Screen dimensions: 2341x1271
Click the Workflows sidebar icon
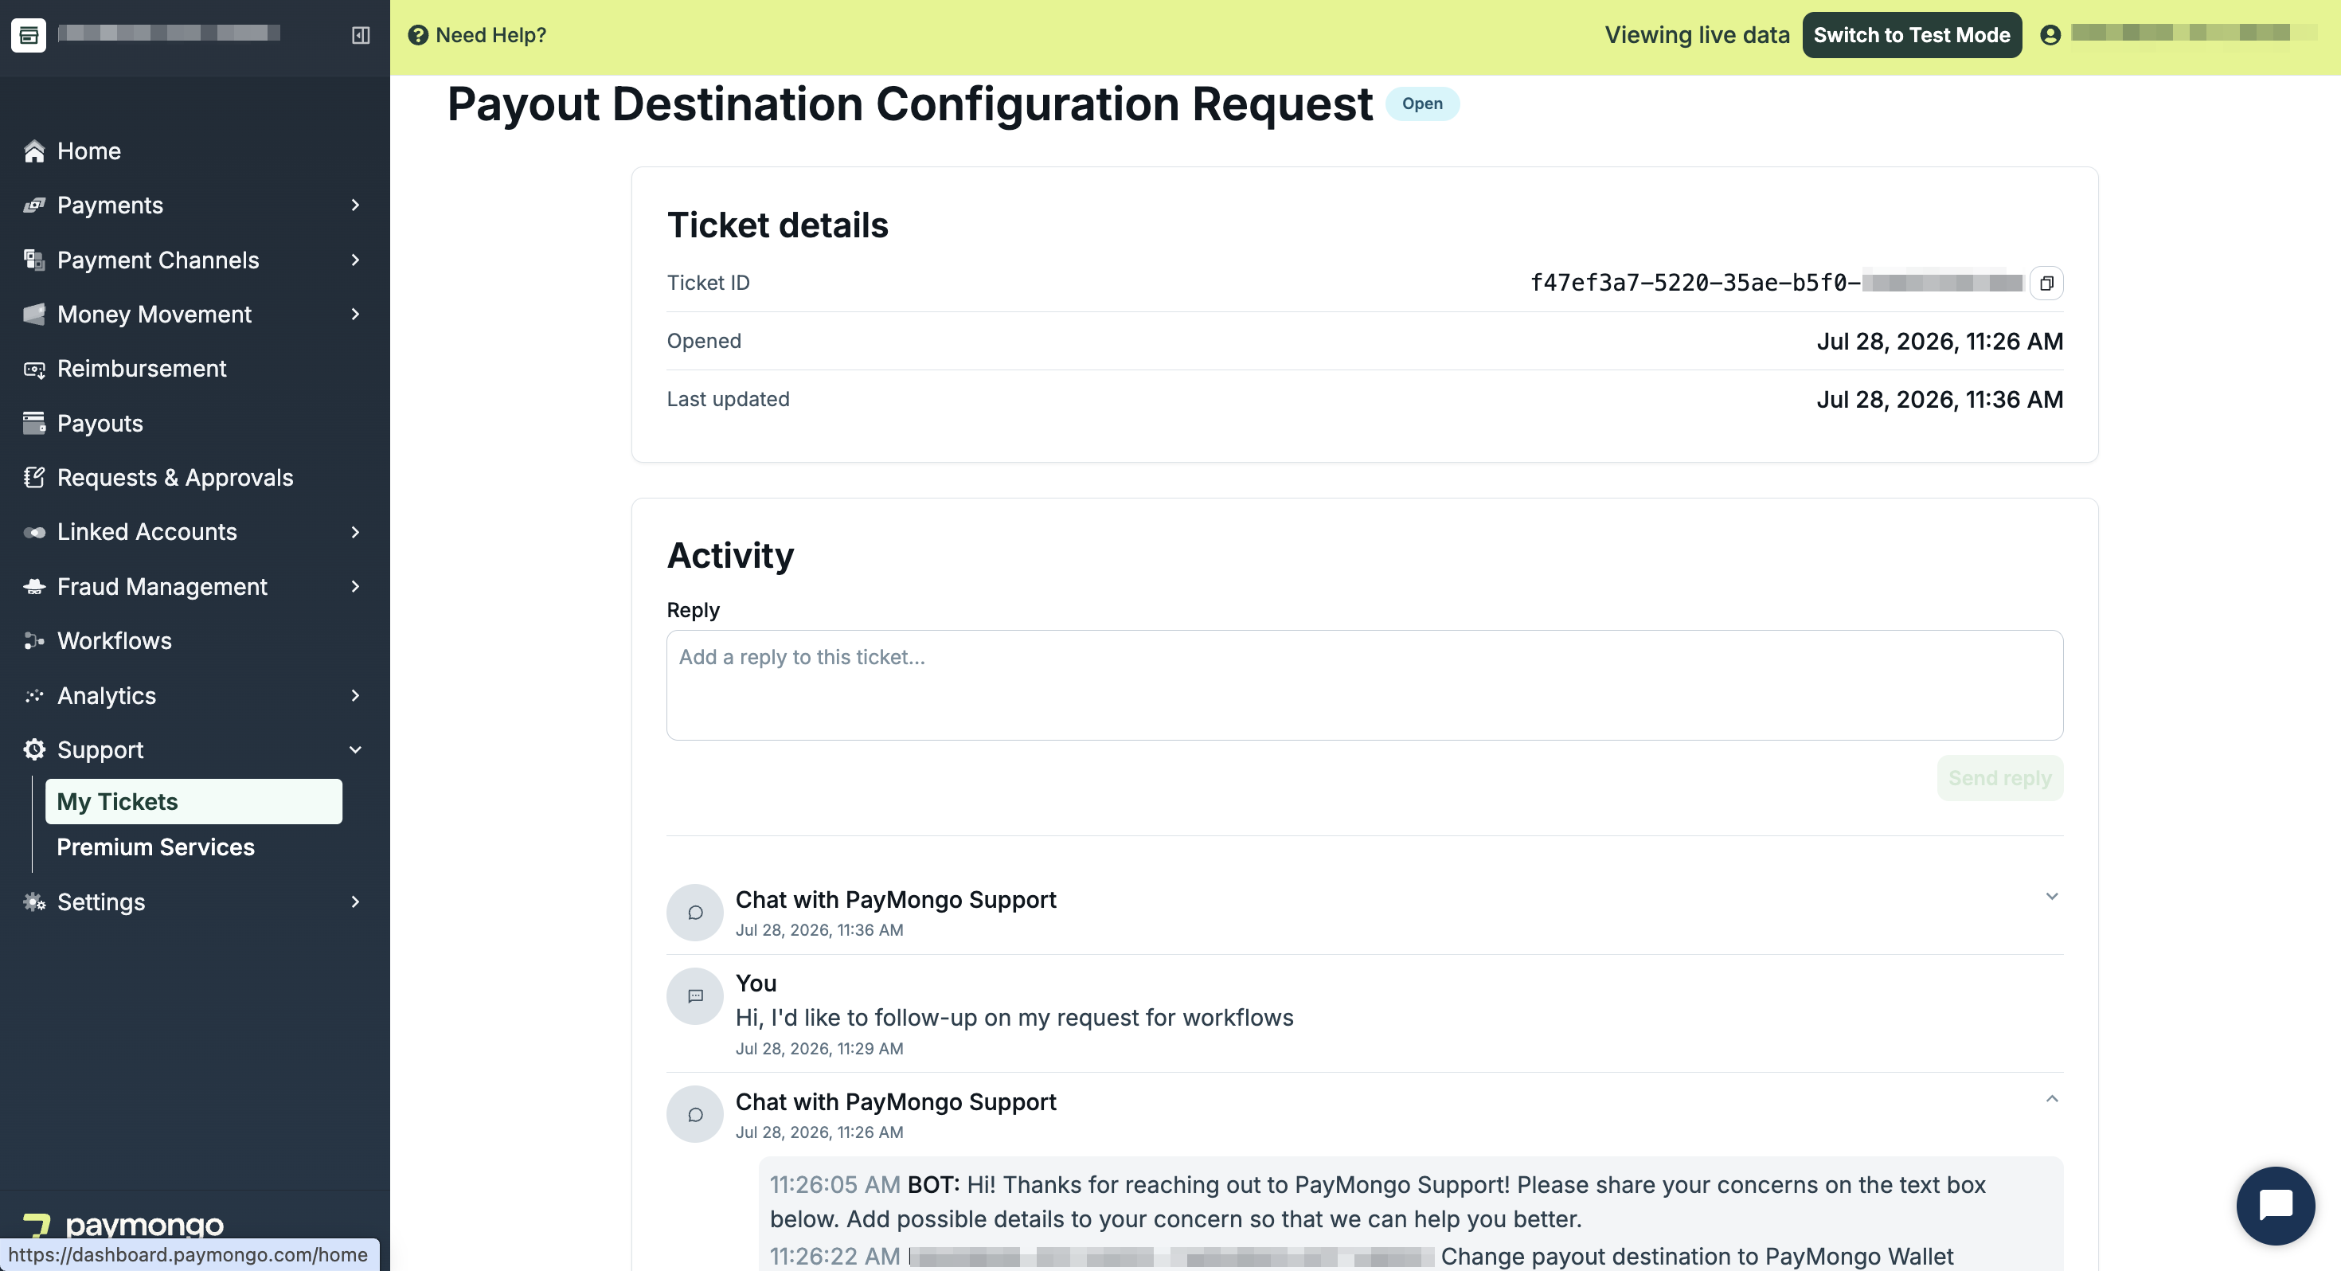(x=34, y=641)
